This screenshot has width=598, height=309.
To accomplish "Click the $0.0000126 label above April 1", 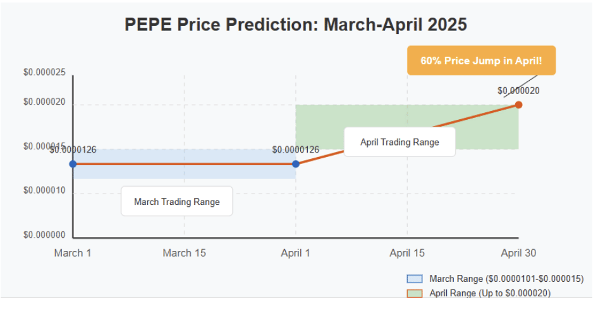I will click(x=296, y=150).
